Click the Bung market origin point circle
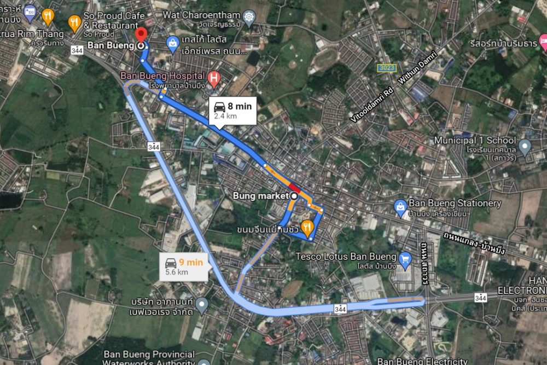 point(294,196)
